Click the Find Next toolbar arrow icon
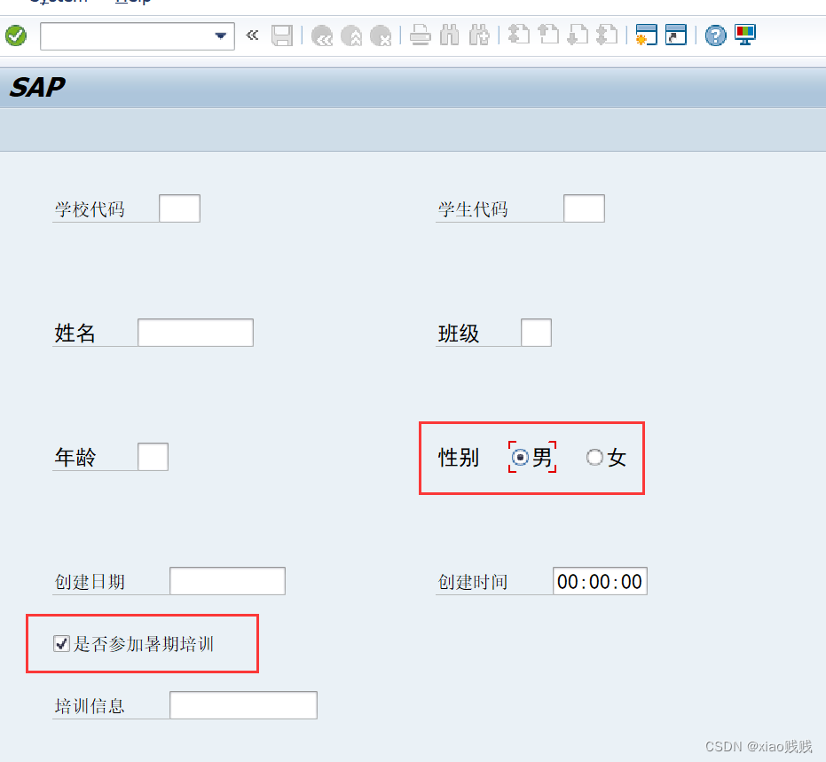 point(479,35)
